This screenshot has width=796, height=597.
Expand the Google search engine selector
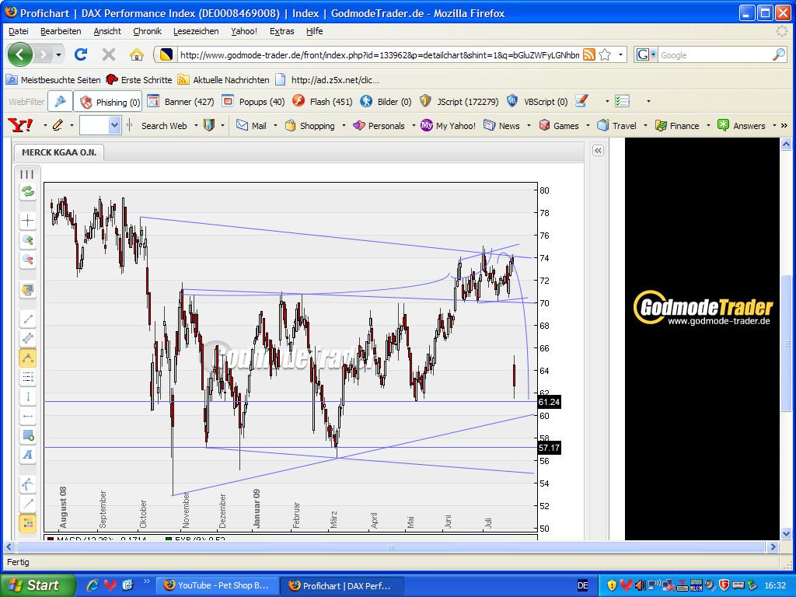pos(646,54)
